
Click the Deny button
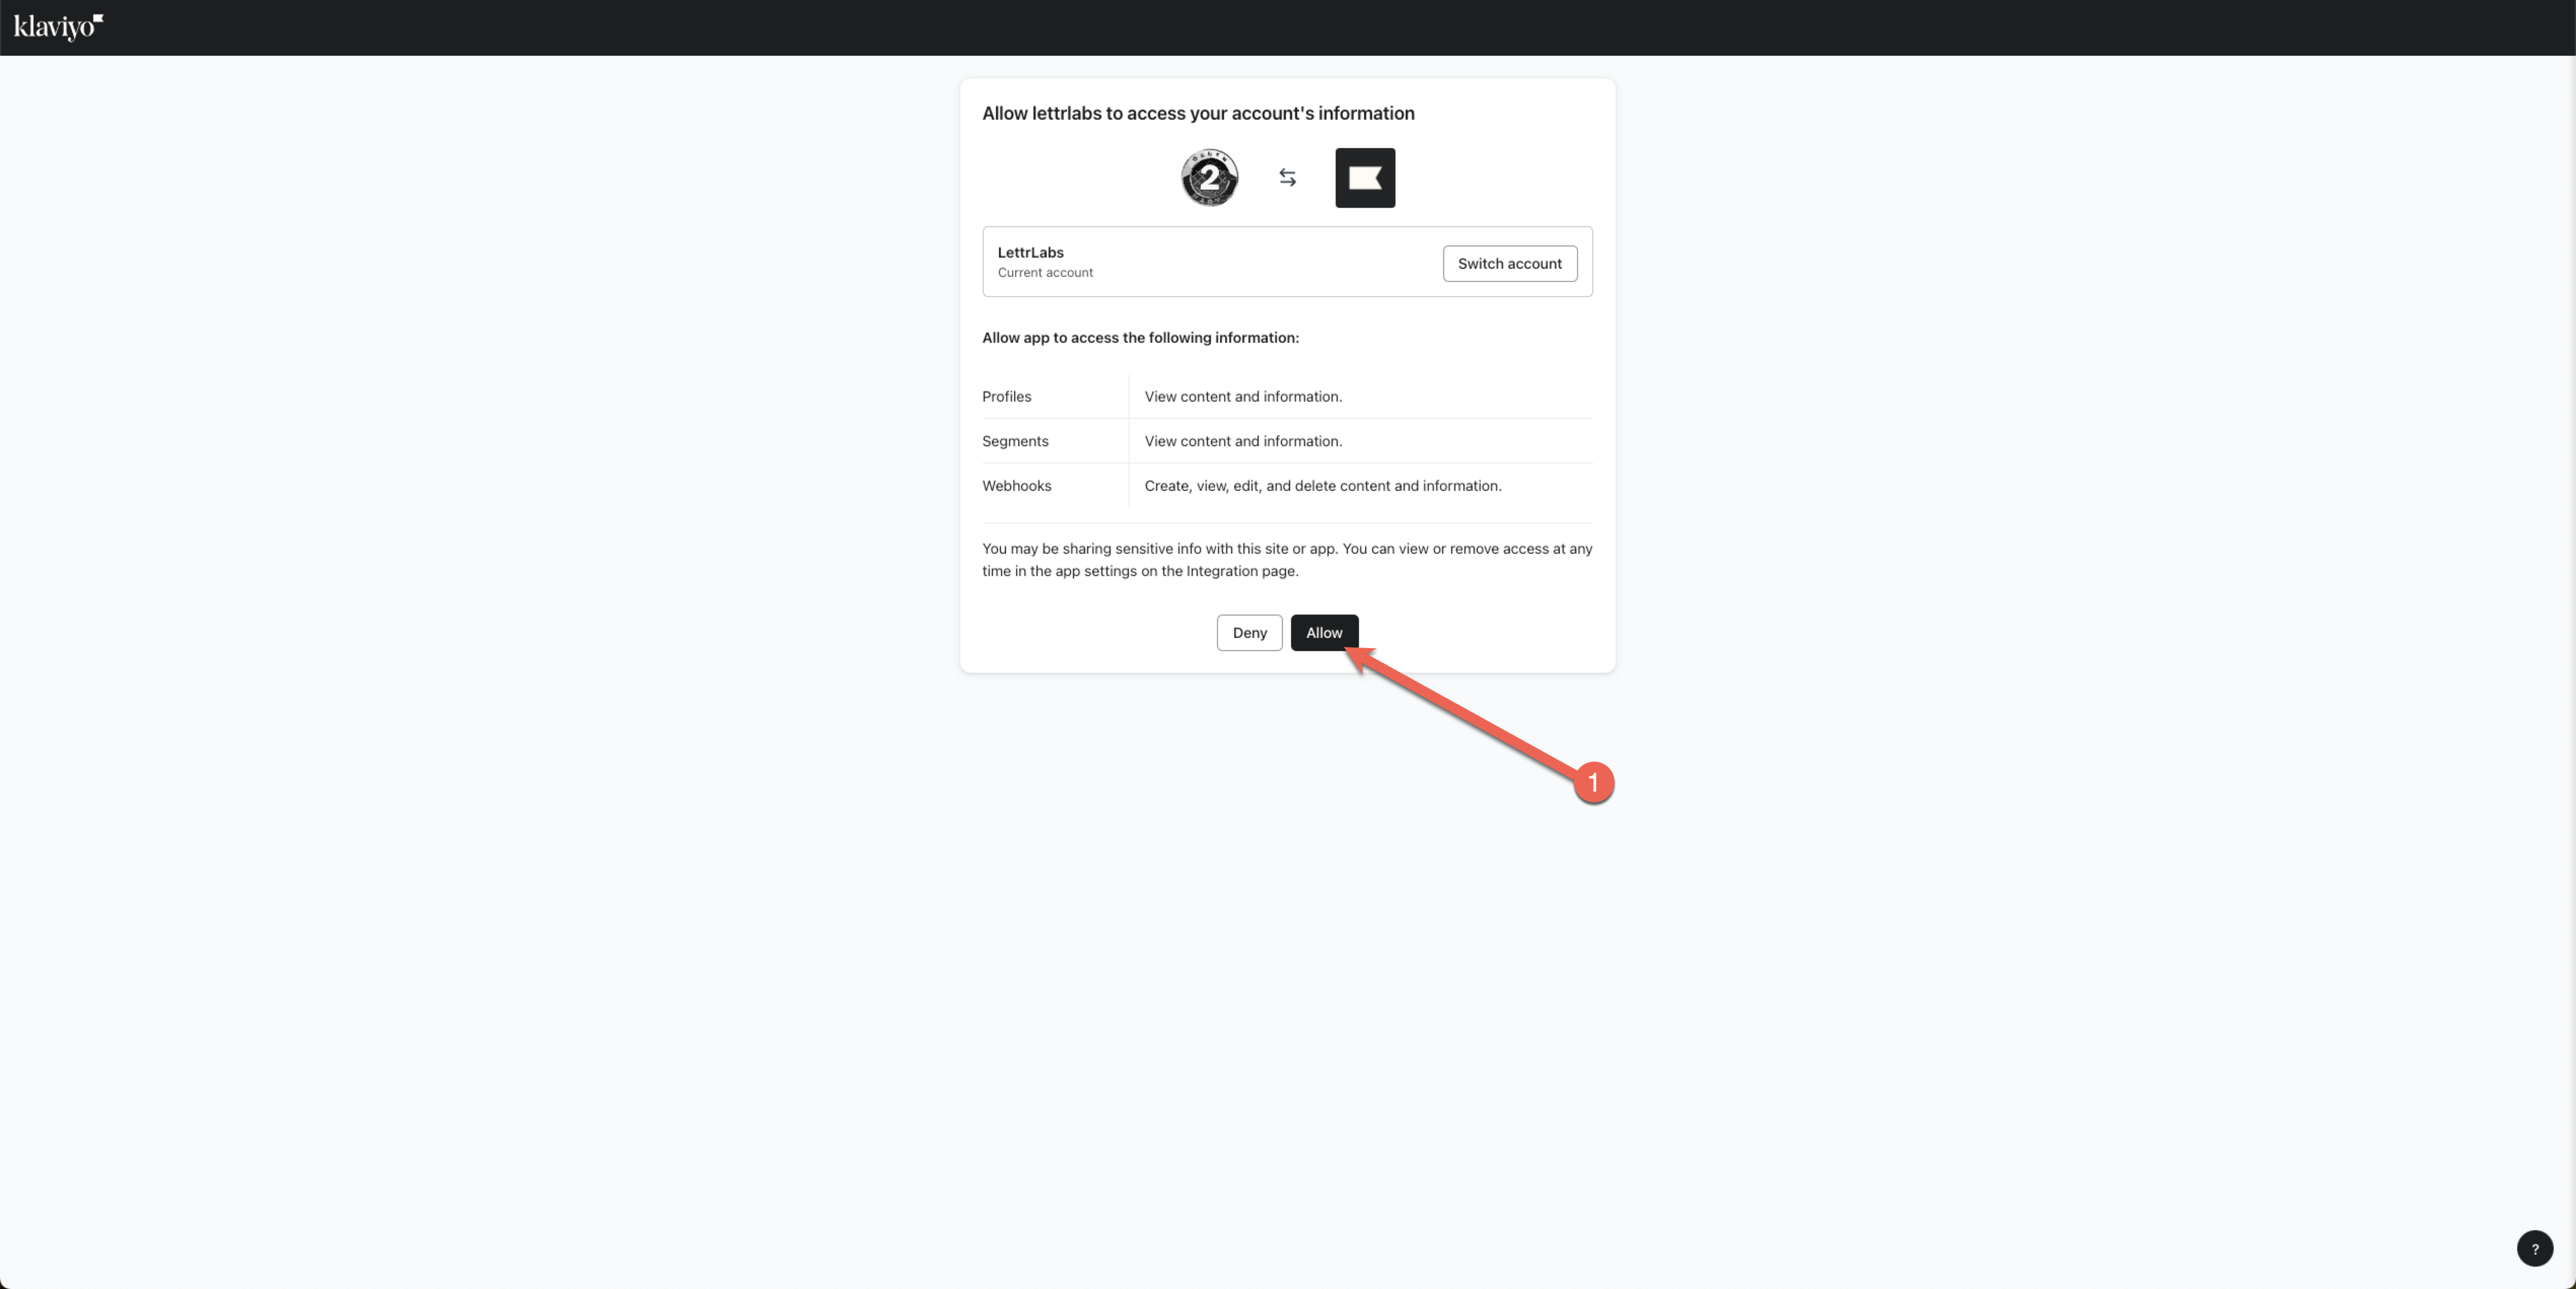click(1249, 632)
